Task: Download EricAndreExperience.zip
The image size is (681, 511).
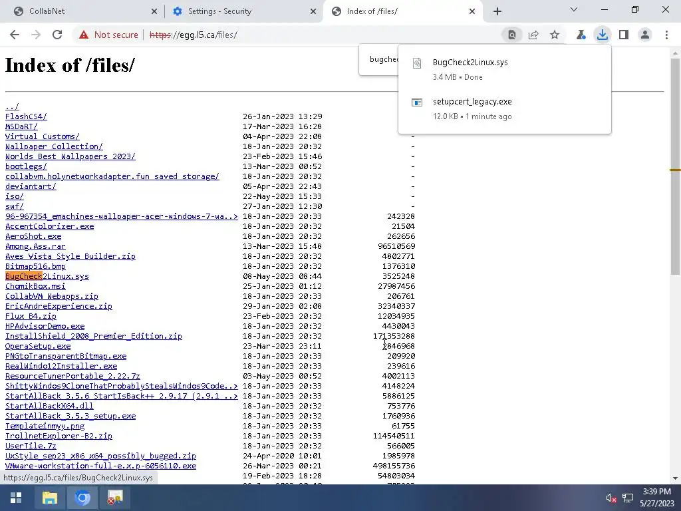Action: click(59, 306)
